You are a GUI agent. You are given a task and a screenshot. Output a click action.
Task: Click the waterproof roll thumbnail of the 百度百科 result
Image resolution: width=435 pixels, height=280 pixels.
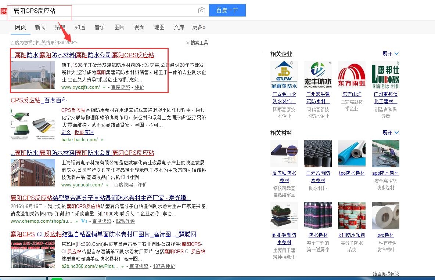33,124
